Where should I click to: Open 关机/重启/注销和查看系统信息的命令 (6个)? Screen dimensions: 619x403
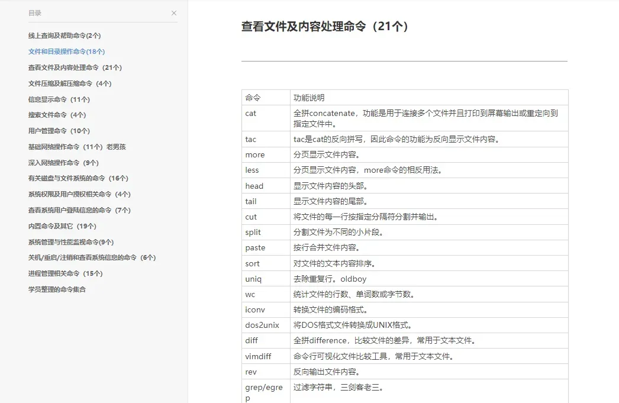click(92, 257)
